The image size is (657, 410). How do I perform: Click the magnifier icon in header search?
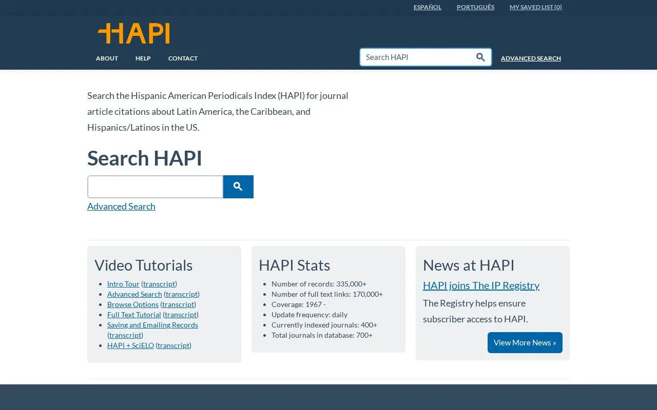pyautogui.click(x=480, y=57)
